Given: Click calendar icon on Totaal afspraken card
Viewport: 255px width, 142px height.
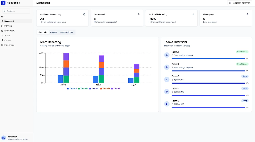Looking at the screenshot, I should click(84, 14).
